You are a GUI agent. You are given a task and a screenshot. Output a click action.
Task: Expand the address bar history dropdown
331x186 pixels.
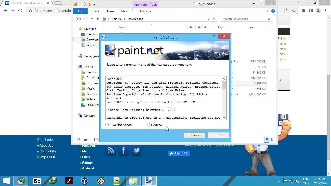(208, 19)
